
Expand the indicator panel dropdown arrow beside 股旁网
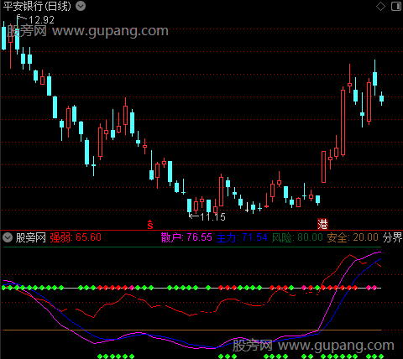click(8, 237)
